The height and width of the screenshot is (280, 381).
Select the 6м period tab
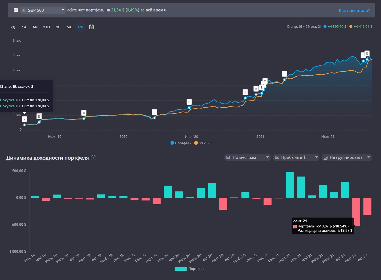[x=35, y=27]
